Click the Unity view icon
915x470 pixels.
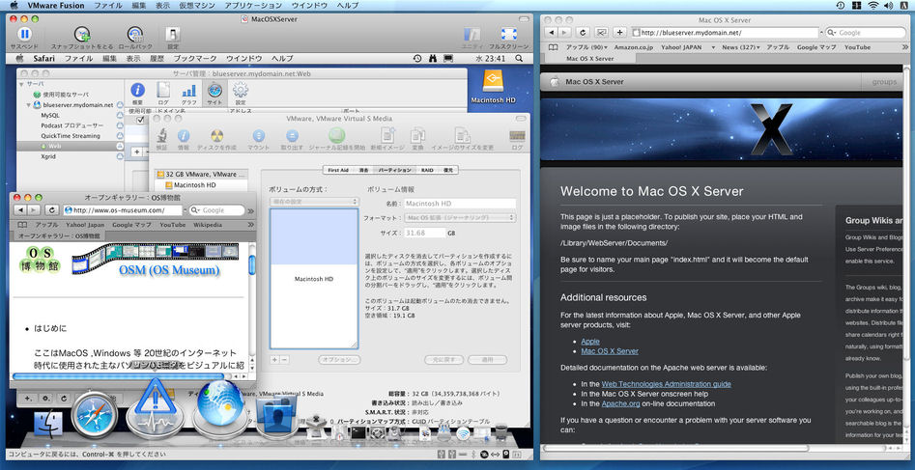[472, 35]
